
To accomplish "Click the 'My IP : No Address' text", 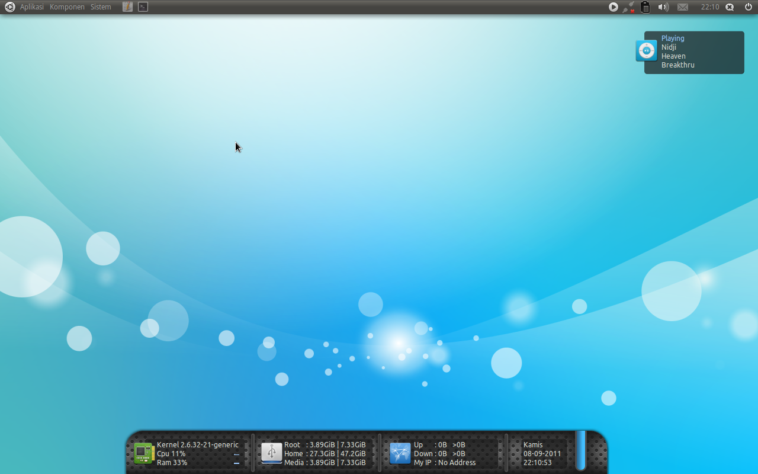I will (x=445, y=463).
